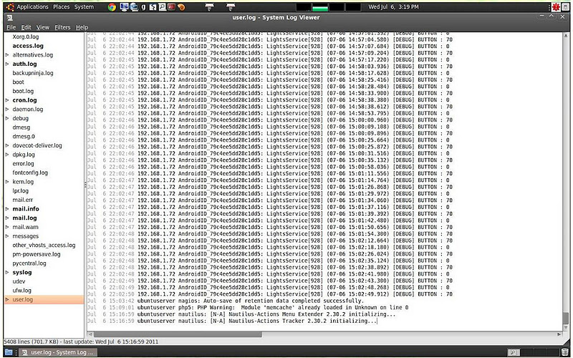Select udev in the log list
Viewport: 573px width, 358px height.
coord(19,281)
